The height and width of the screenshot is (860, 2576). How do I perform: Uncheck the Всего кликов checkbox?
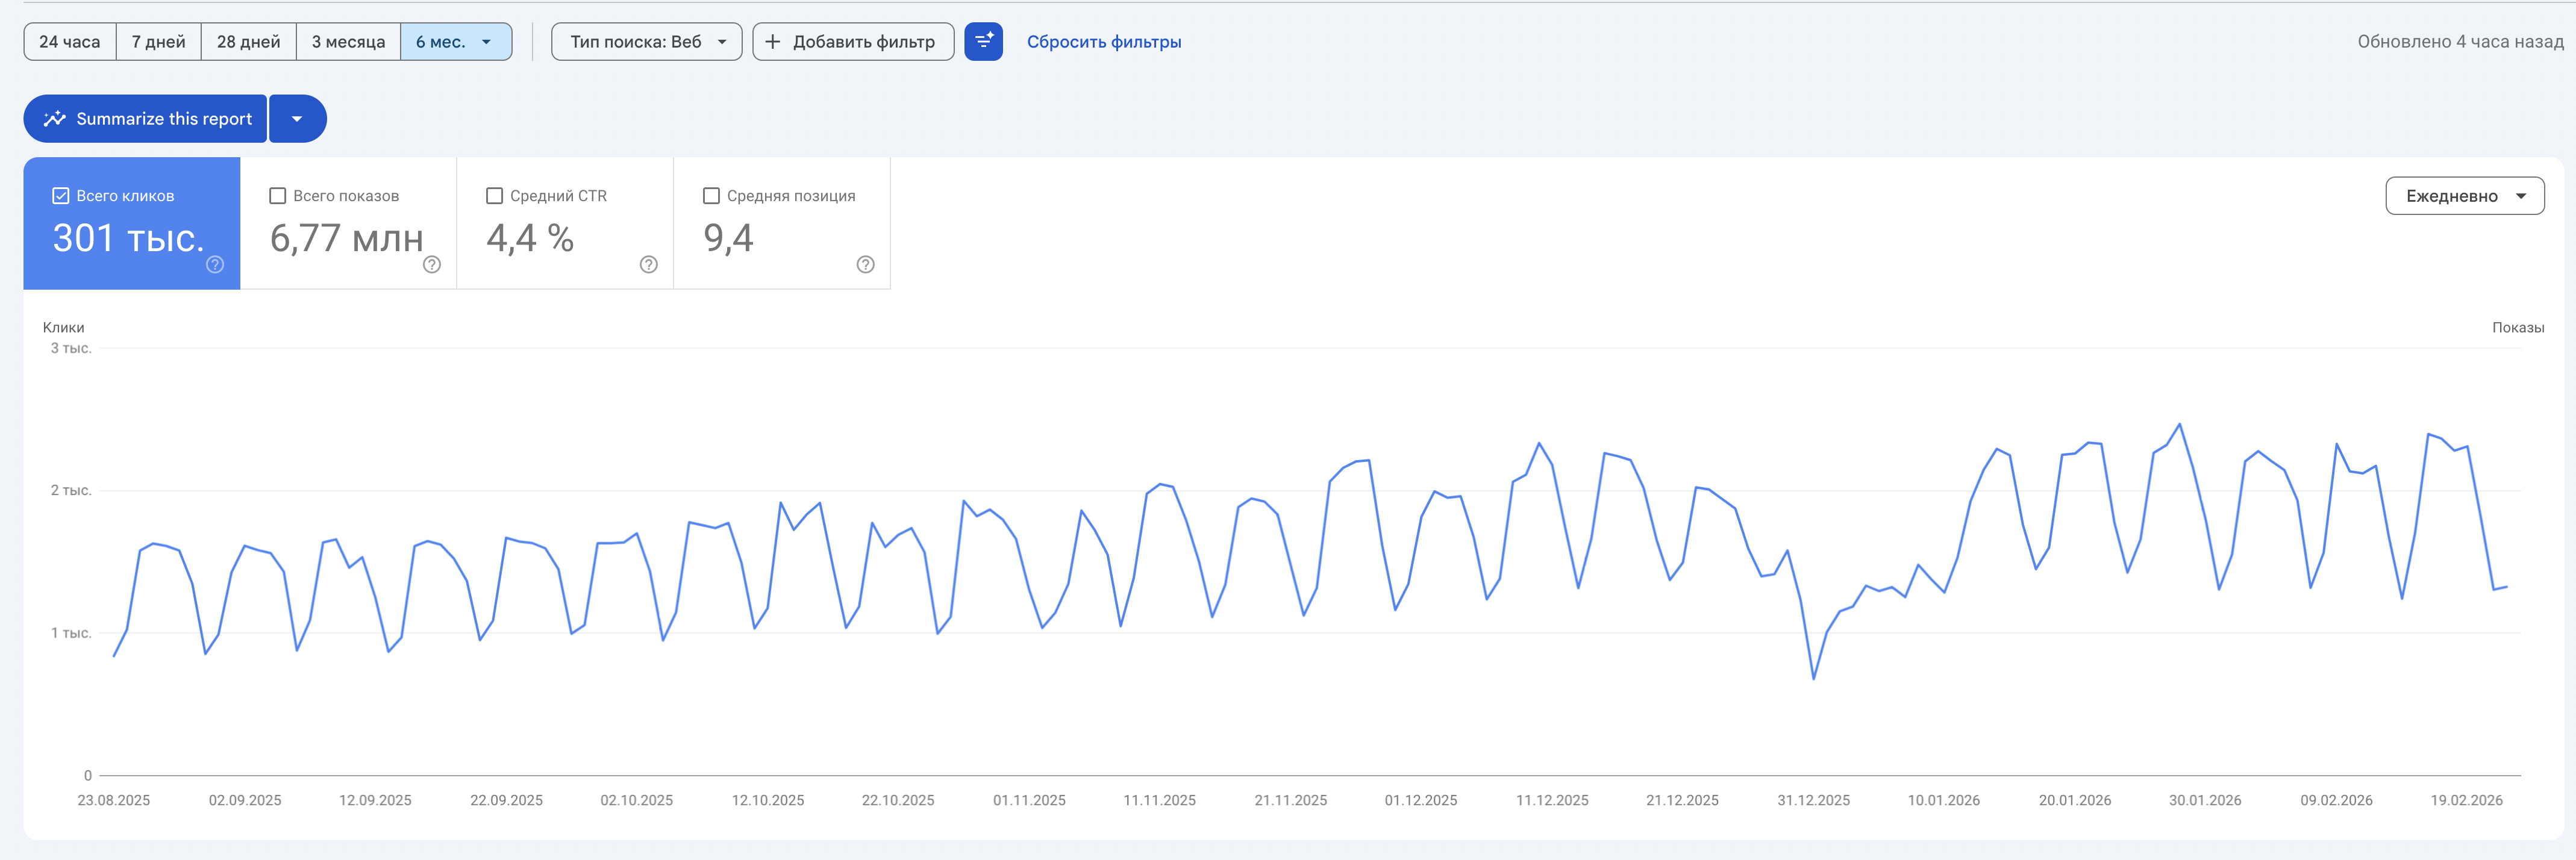(x=61, y=196)
